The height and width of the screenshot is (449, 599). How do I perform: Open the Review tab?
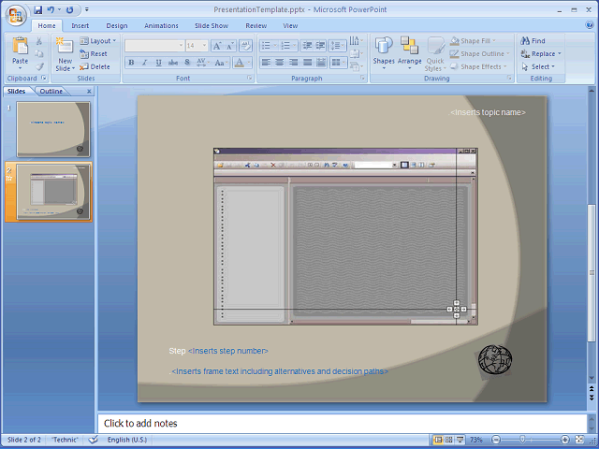click(256, 25)
